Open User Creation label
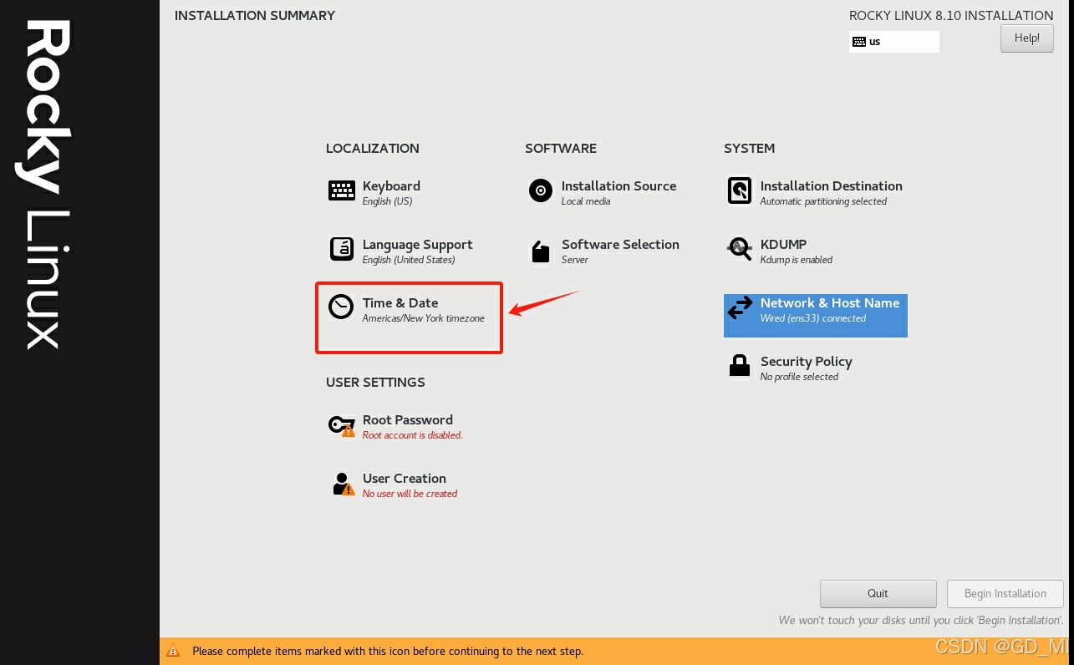 click(x=404, y=479)
